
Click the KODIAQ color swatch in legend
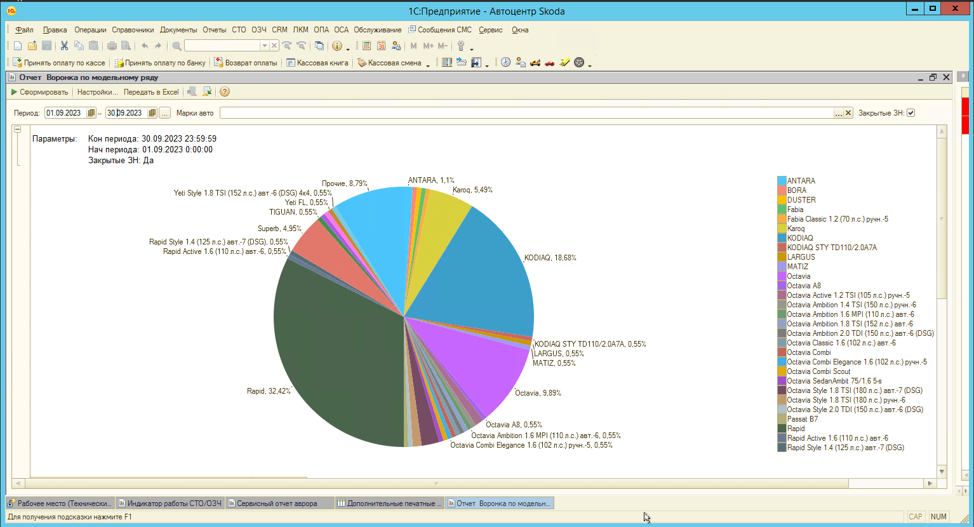click(x=782, y=238)
